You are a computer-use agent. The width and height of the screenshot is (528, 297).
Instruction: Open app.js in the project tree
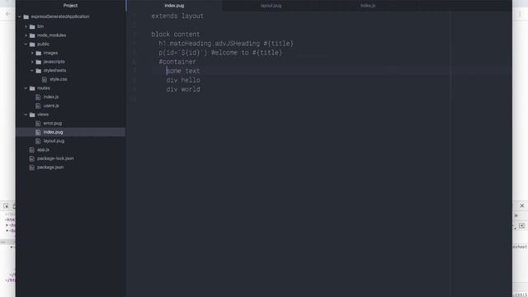(43, 149)
